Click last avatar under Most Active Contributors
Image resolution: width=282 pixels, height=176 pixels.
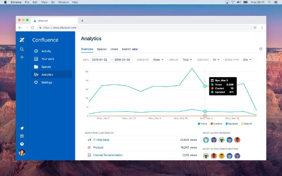[237, 156]
